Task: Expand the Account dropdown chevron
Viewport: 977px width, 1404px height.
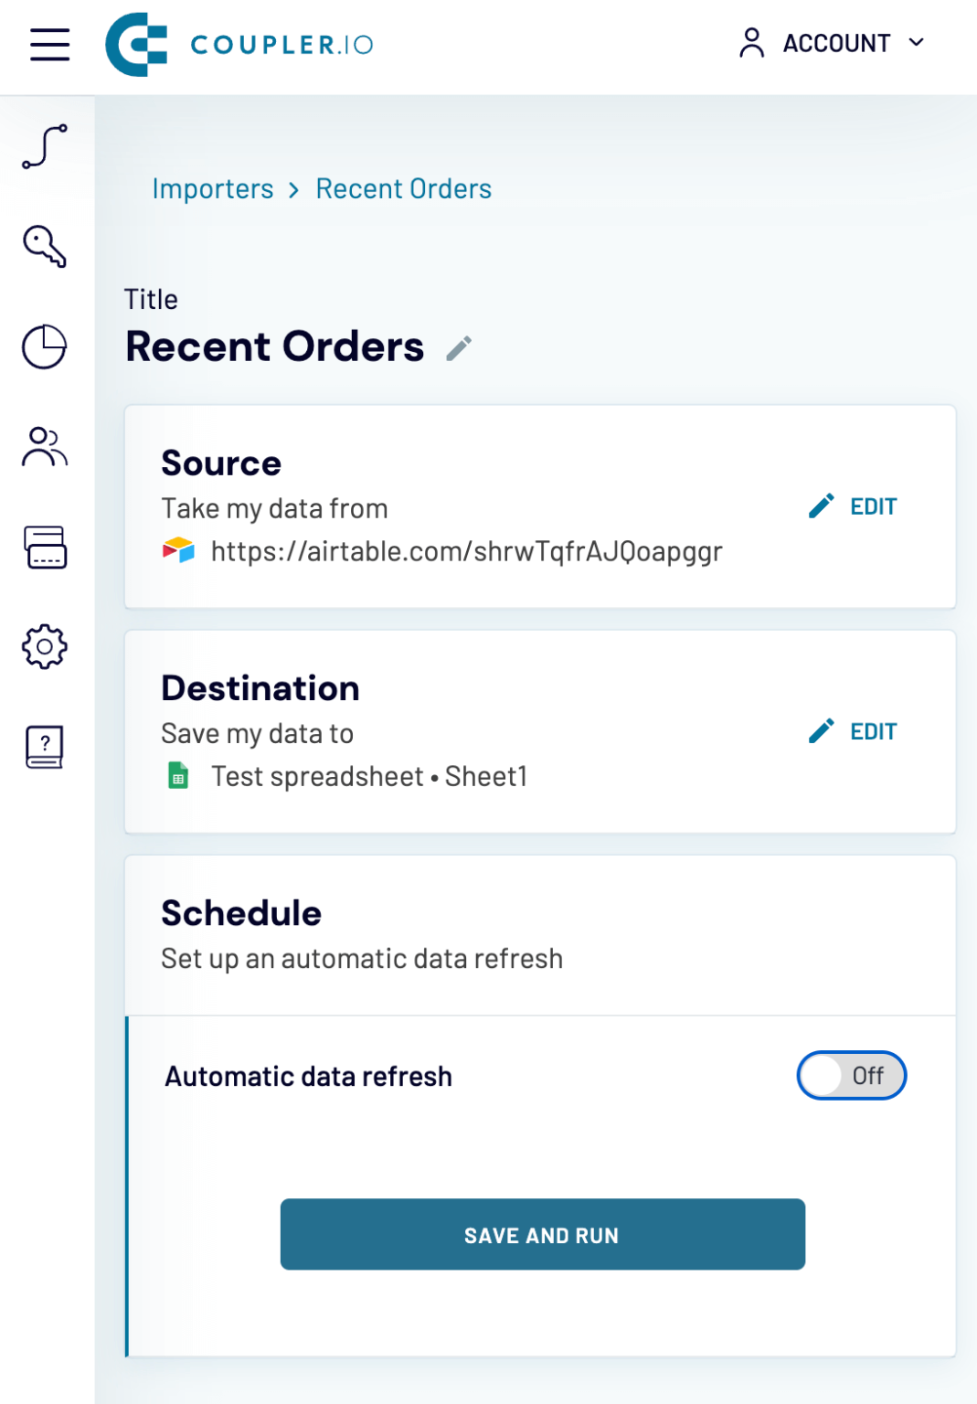Action: 917,42
